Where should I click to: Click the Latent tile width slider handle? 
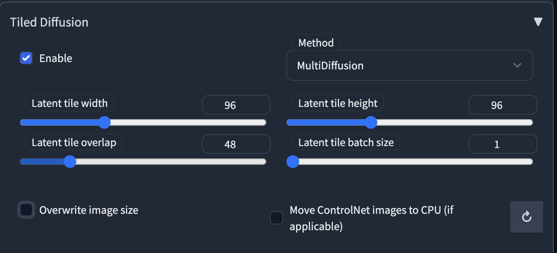click(104, 122)
